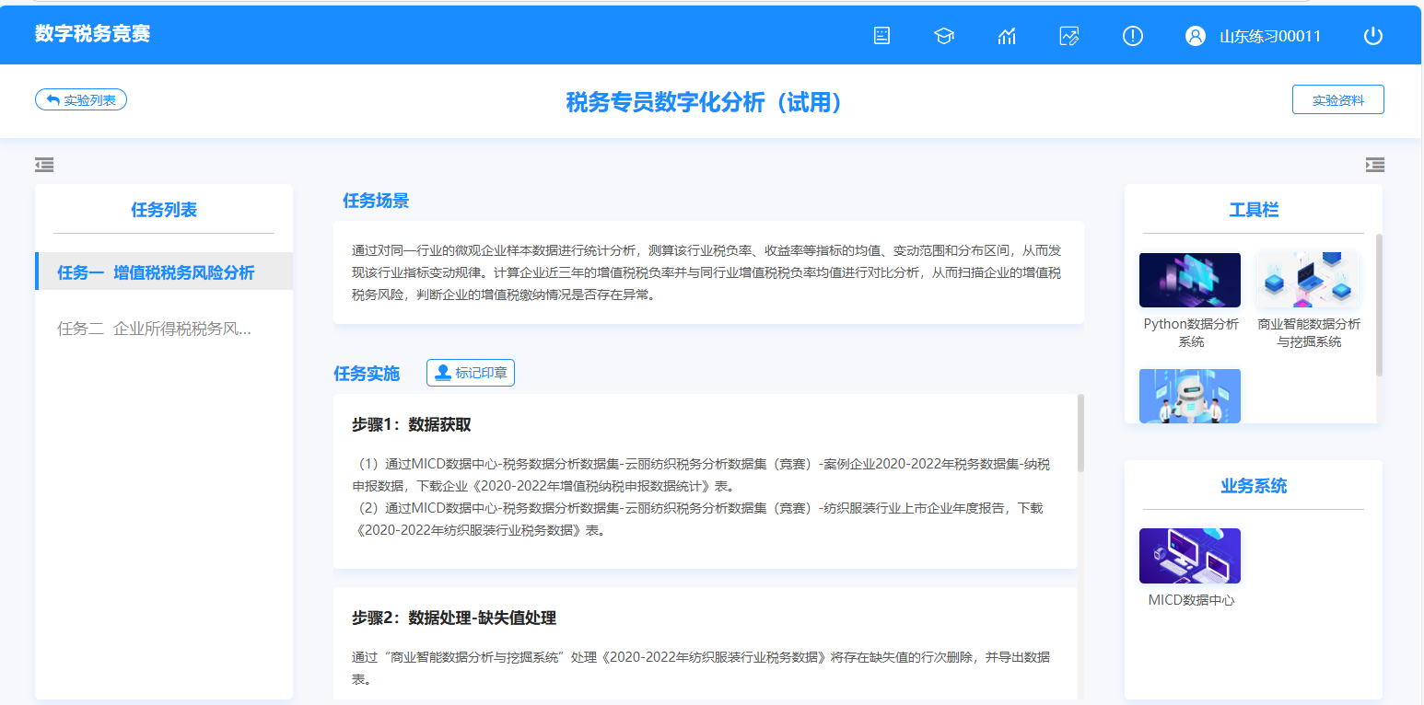The height and width of the screenshot is (705, 1424).
Task: Collapse the right toolbar side panel
Action: (1374, 165)
